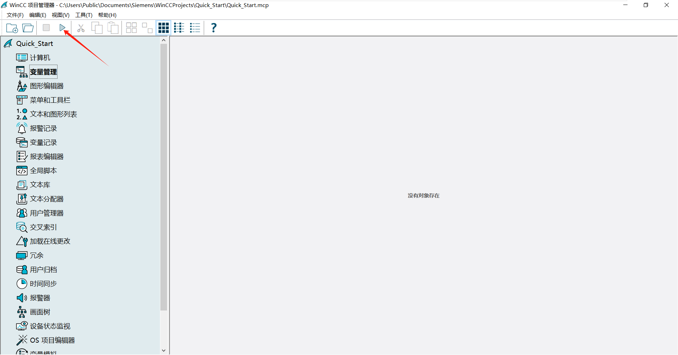Select 画面树 tree item

(40, 312)
